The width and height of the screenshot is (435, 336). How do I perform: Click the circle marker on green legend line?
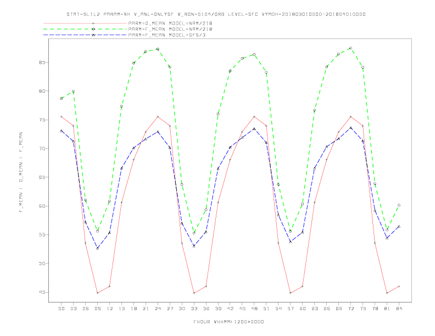coord(93,29)
